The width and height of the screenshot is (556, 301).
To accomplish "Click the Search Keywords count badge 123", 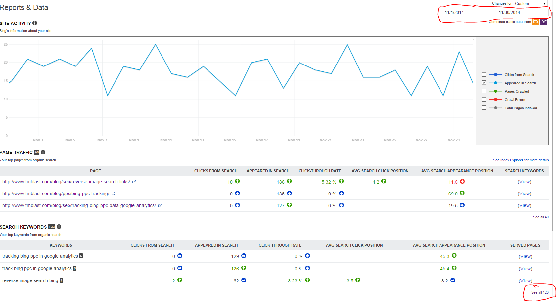I will coord(52,227).
